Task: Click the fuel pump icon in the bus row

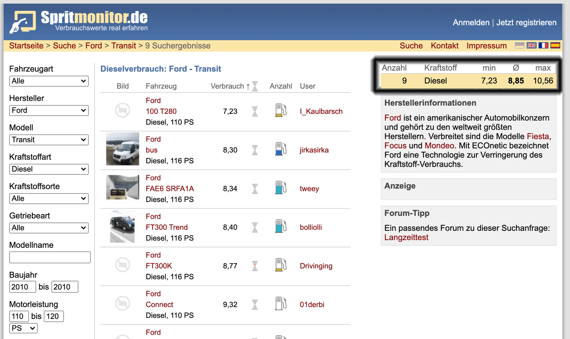Action: point(281,149)
